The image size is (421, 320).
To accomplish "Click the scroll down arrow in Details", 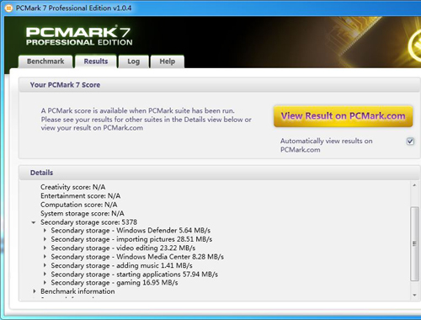I will [x=414, y=295].
